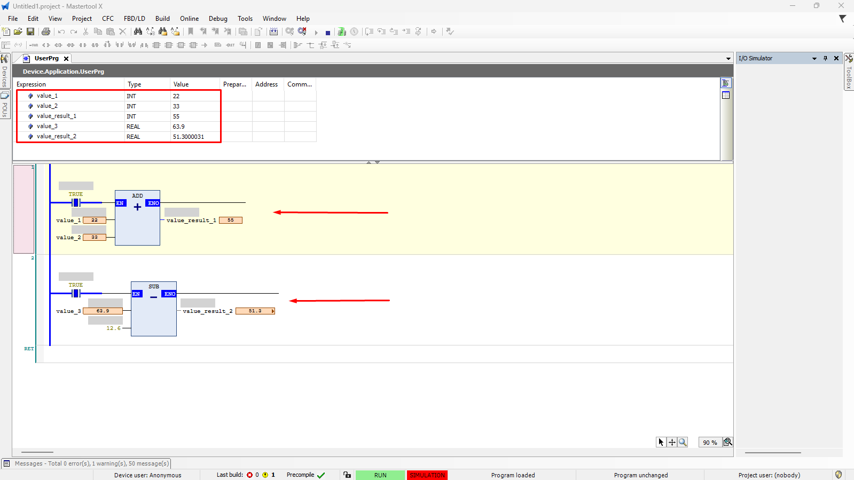Click the Print icon in toolbar
854x480 pixels.
(46, 32)
